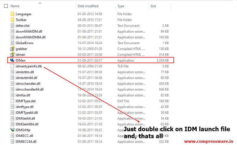The width and height of the screenshot is (237, 145).
Task: Select the file name 'downlWithIDM64.dll'
Action: coord(31,37)
